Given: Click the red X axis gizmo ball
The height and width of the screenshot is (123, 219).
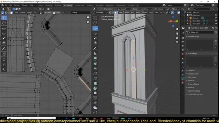Looking at the screenshot, I should [171, 21].
